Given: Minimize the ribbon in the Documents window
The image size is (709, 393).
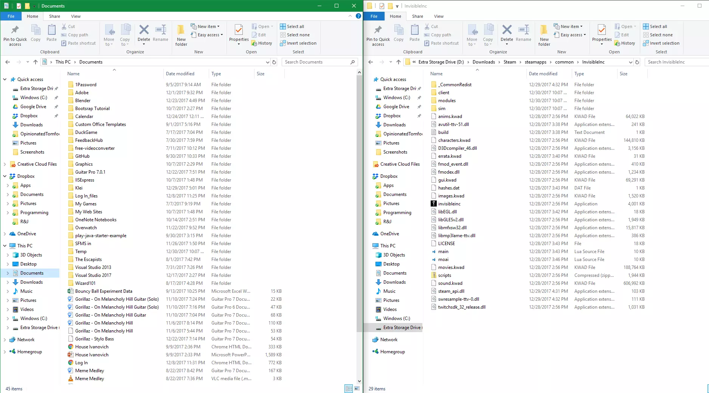Looking at the screenshot, I should [x=350, y=16].
